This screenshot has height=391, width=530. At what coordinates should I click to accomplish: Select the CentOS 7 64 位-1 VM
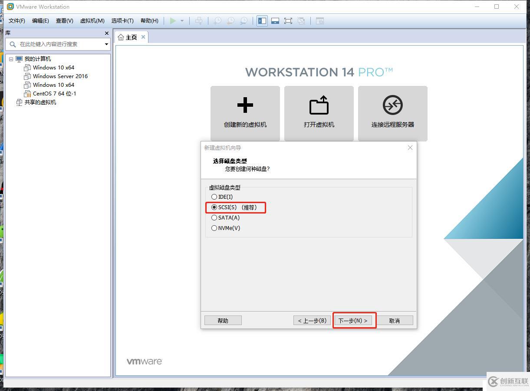coord(55,94)
